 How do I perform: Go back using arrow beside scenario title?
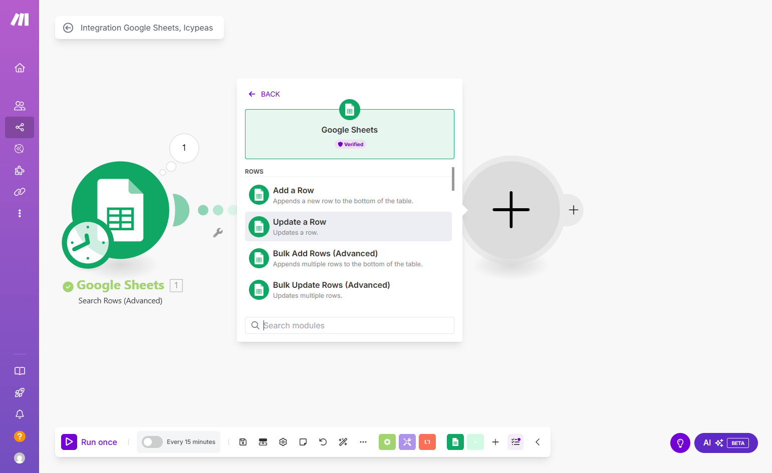click(68, 28)
